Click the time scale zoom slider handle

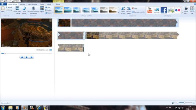[x=185, y=103]
